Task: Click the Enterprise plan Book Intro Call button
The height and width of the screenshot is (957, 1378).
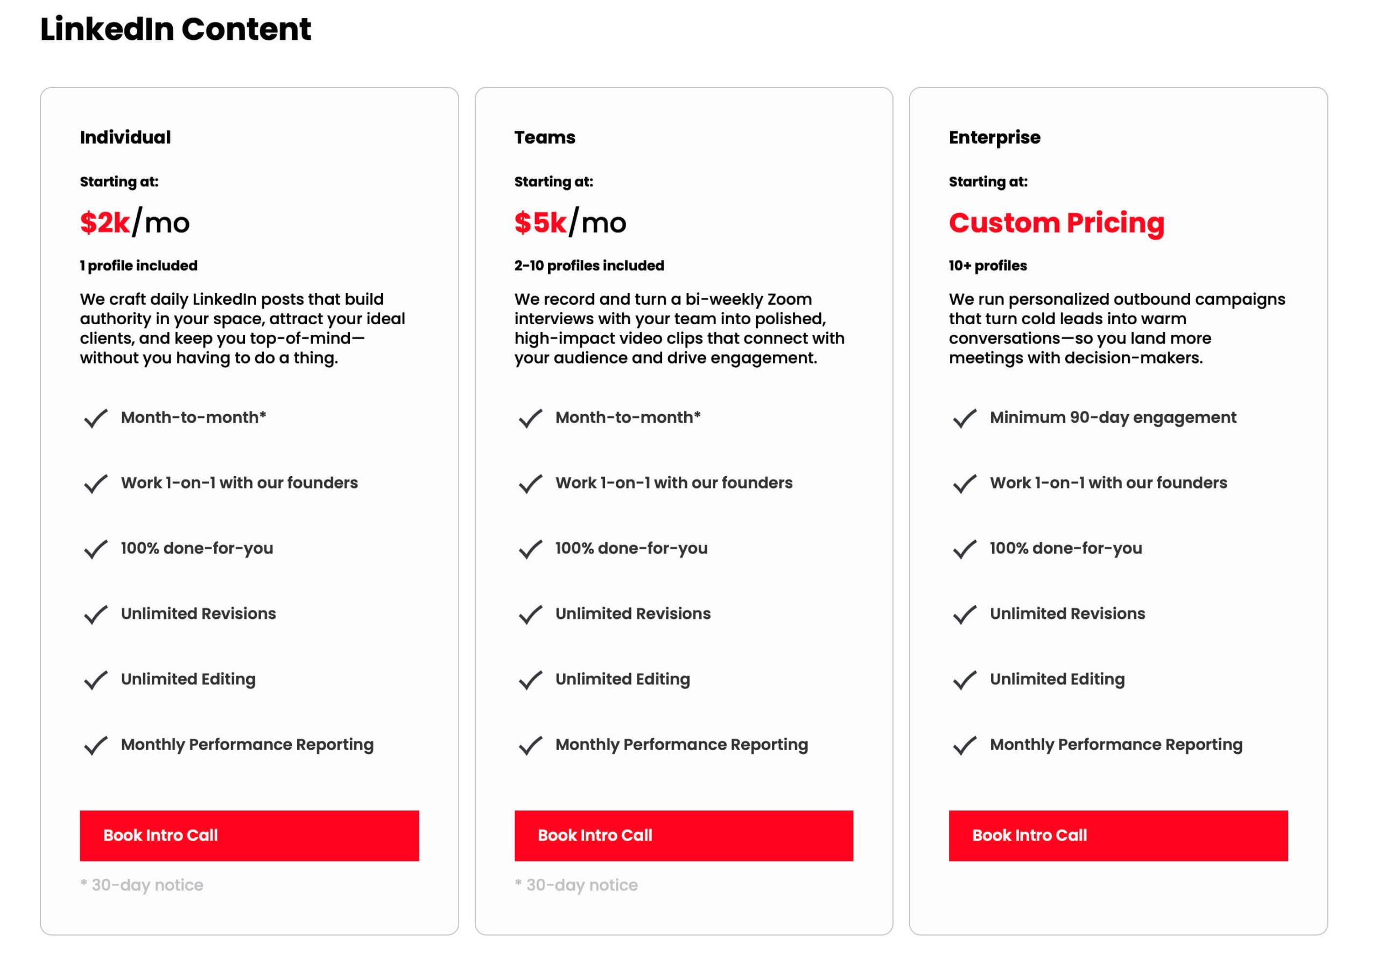Action: (x=1118, y=835)
